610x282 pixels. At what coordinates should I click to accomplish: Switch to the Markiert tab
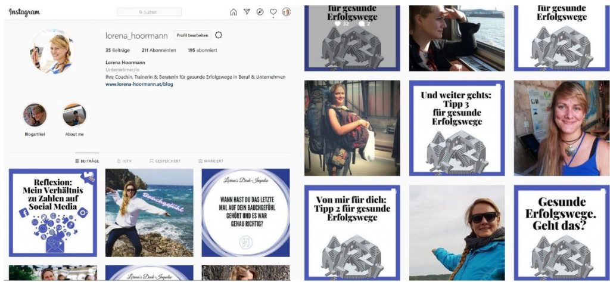tap(211, 161)
